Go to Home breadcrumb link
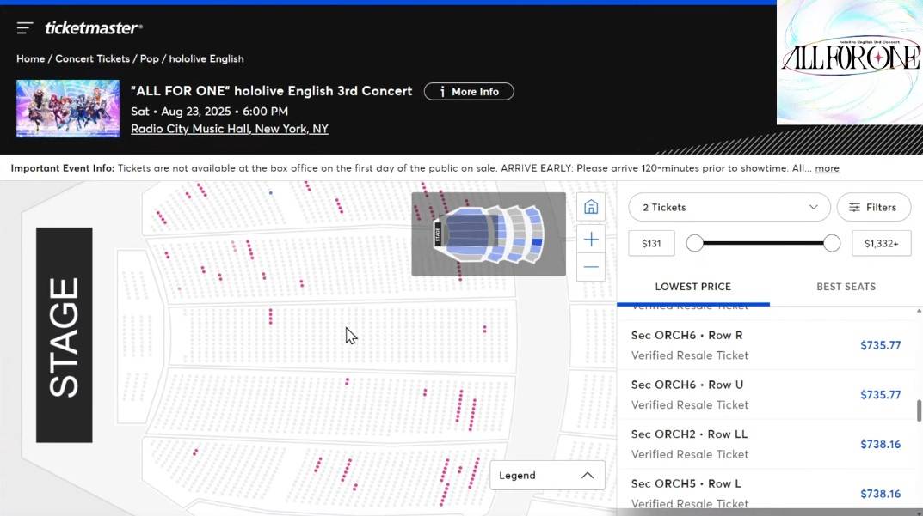Viewport: 923px width, 516px height. [31, 58]
